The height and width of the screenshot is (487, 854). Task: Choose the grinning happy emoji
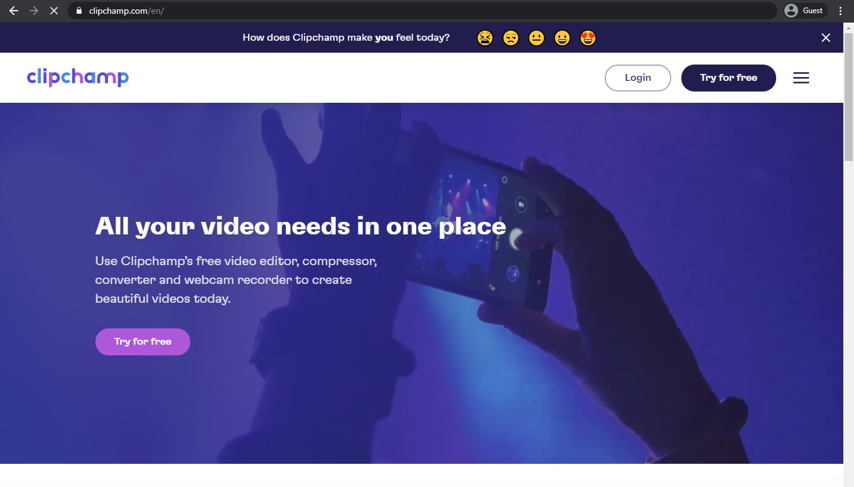(563, 38)
